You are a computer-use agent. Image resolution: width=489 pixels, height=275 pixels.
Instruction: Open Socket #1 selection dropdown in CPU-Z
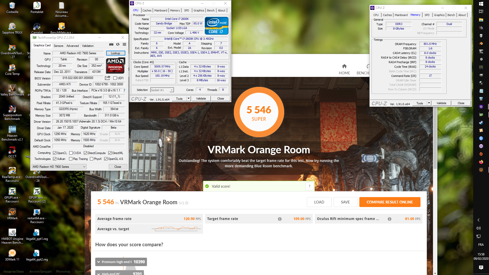pos(162,90)
